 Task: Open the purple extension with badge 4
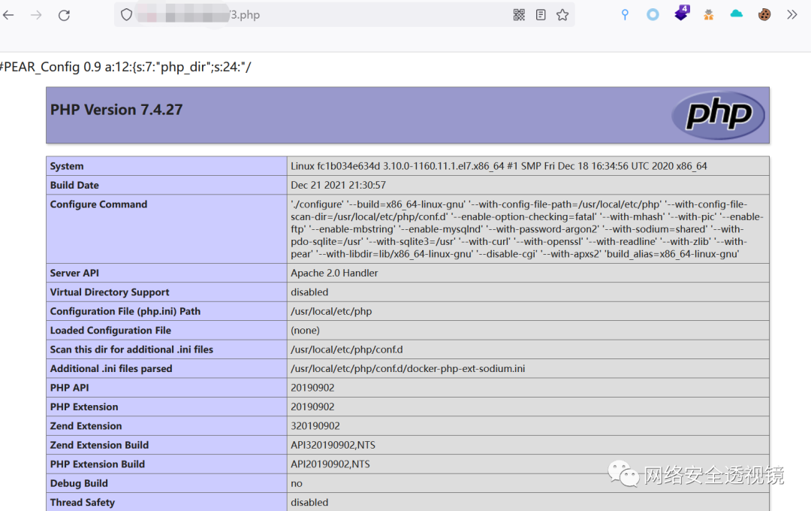[682, 13]
